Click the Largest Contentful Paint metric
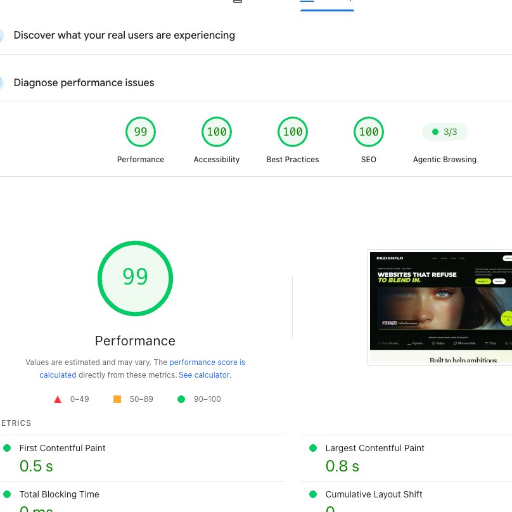The image size is (512, 512). [x=375, y=448]
